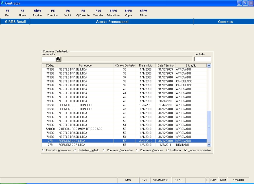254x184 pixels.
Task: Click the Contrato number input field
Action: point(202,59)
